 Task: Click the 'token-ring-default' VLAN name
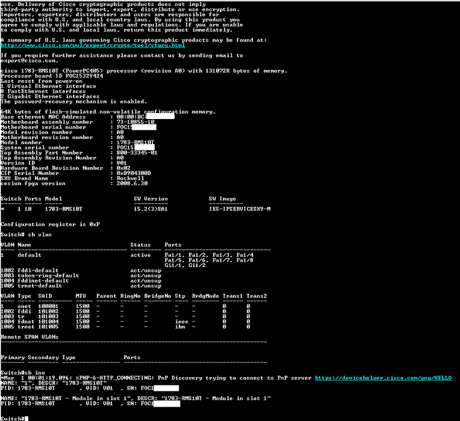[x=48, y=275]
